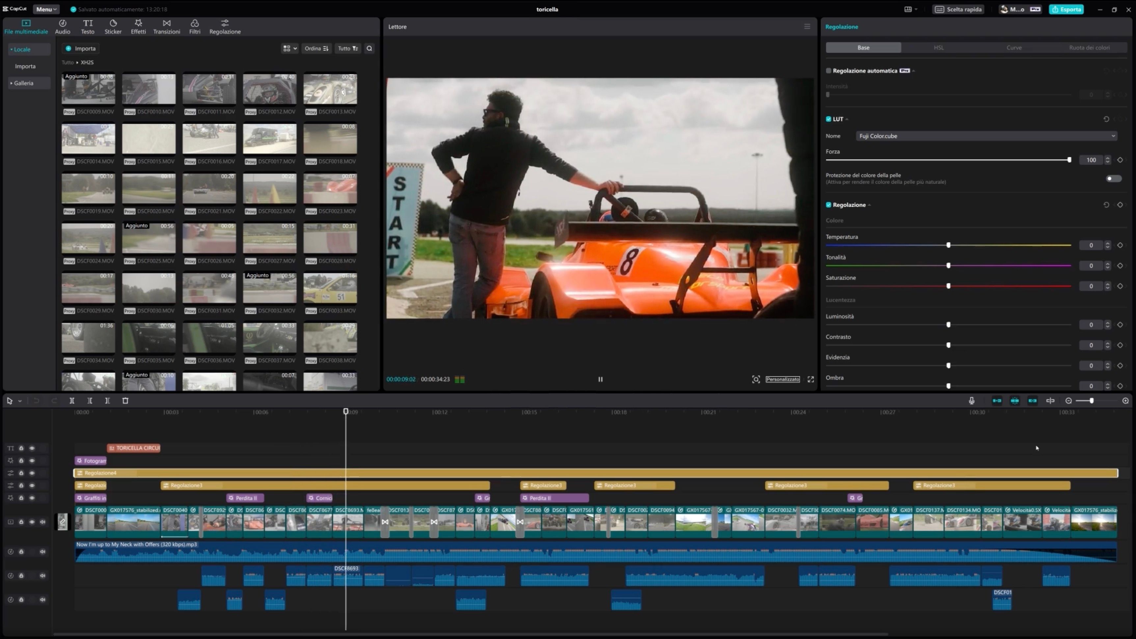Pause playback in the Lettore
1136x639 pixels.
(x=600, y=379)
